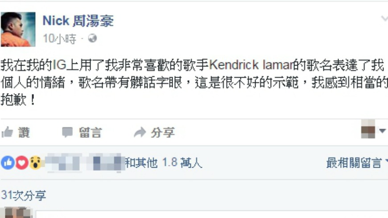
Task: View the 31次分享 shares list
Action: click(24, 195)
